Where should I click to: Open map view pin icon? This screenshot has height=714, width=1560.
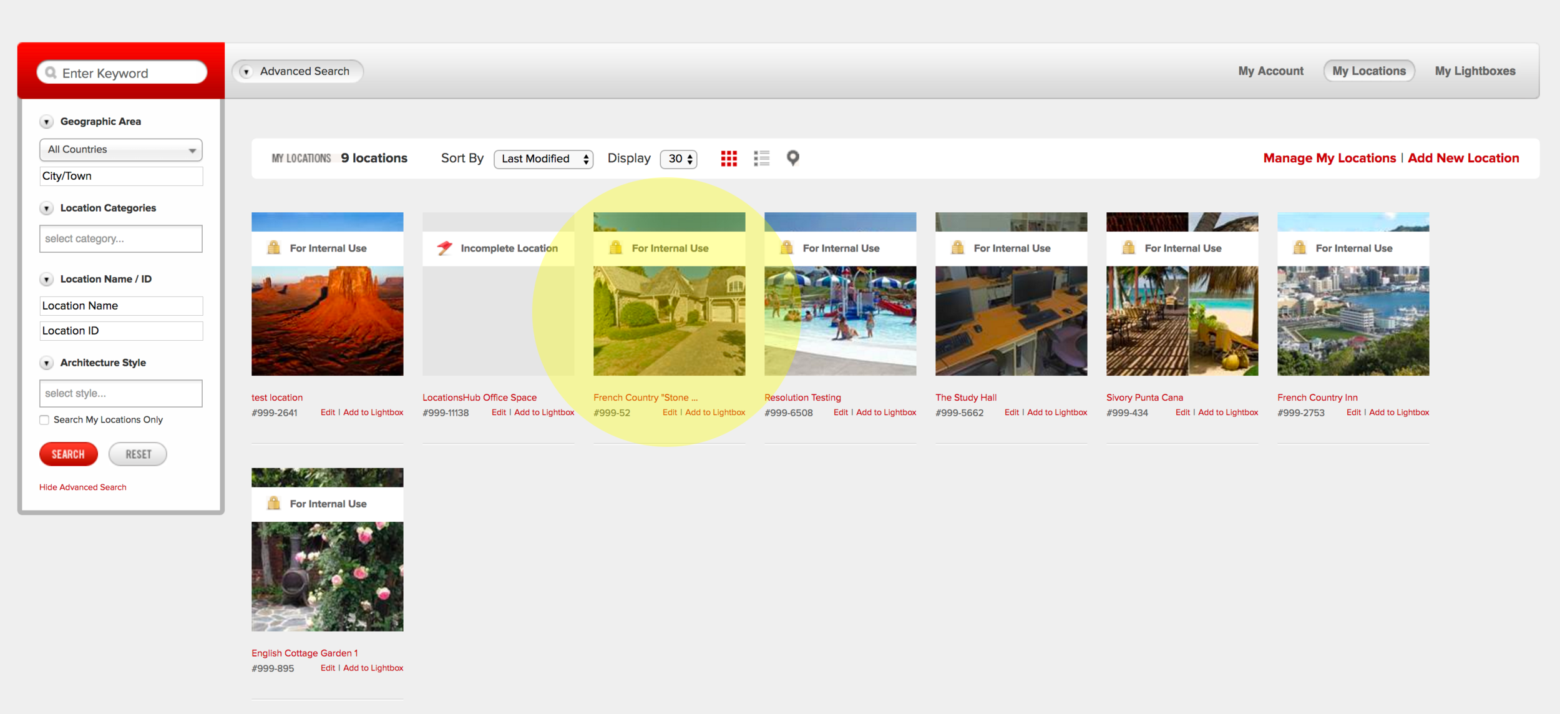(792, 159)
